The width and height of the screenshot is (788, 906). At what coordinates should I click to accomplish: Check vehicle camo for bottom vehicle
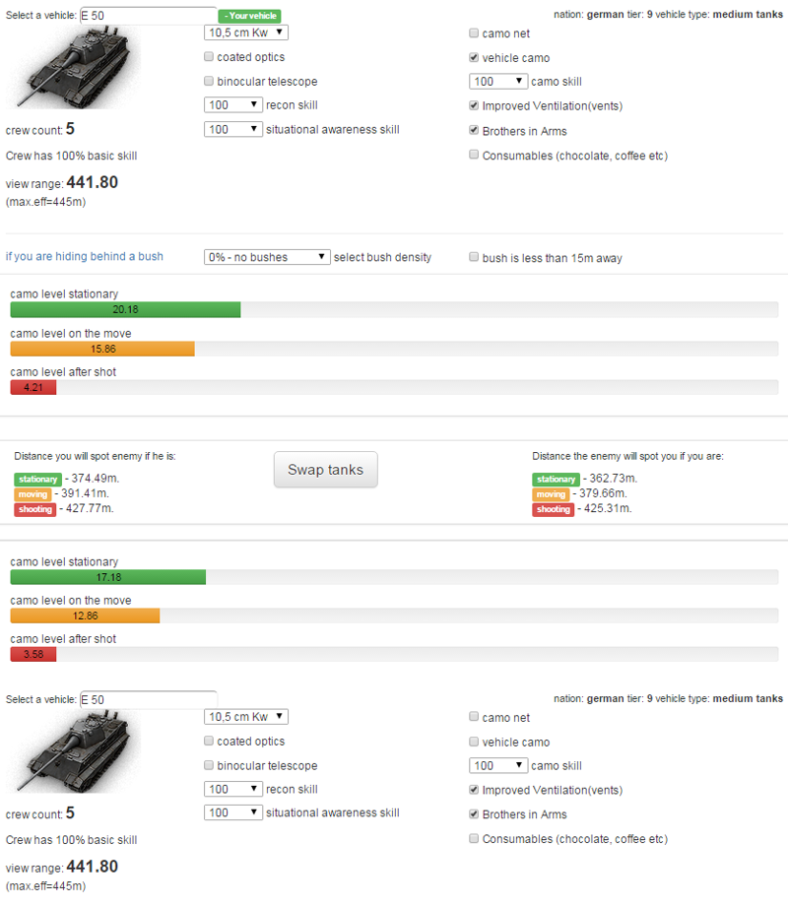pos(474,742)
